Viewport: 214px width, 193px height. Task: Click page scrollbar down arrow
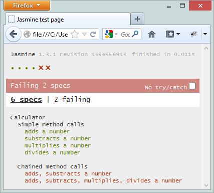[x=206, y=185]
